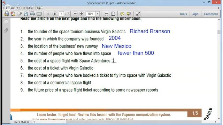The image size is (223, 125).
Task: Click the fit-width scrolling mode icon
Action: click(x=106, y=14)
